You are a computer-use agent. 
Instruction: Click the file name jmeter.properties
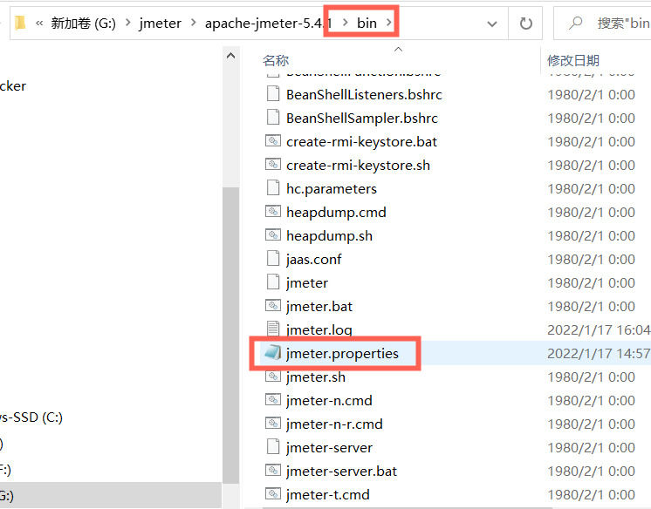[x=342, y=354]
